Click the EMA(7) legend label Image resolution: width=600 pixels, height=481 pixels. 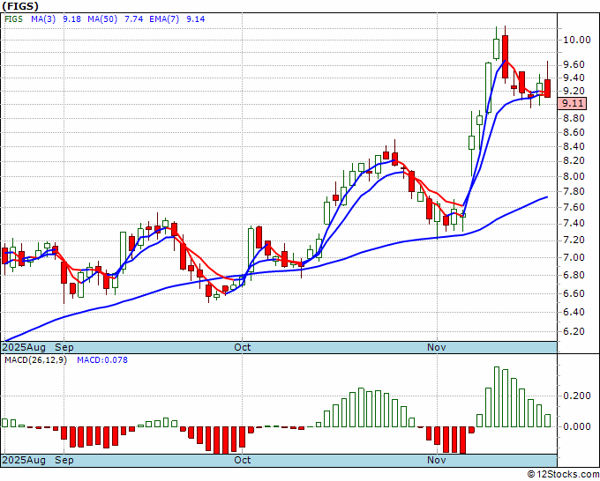(x=164, y=18)
